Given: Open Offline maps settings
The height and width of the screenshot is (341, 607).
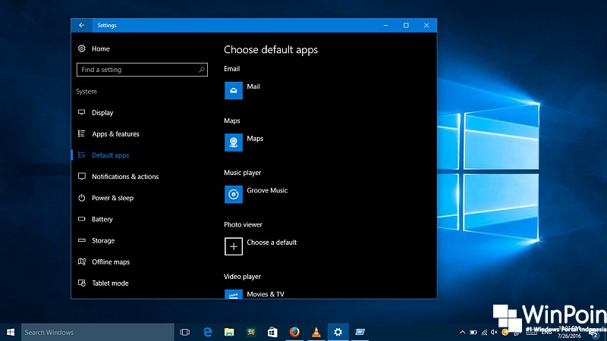Looking at the screenshot, I should tap(110, 261).
